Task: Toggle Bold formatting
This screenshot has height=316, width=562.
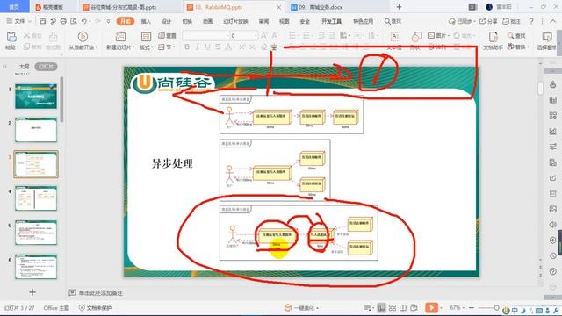Action: (187, 47)
